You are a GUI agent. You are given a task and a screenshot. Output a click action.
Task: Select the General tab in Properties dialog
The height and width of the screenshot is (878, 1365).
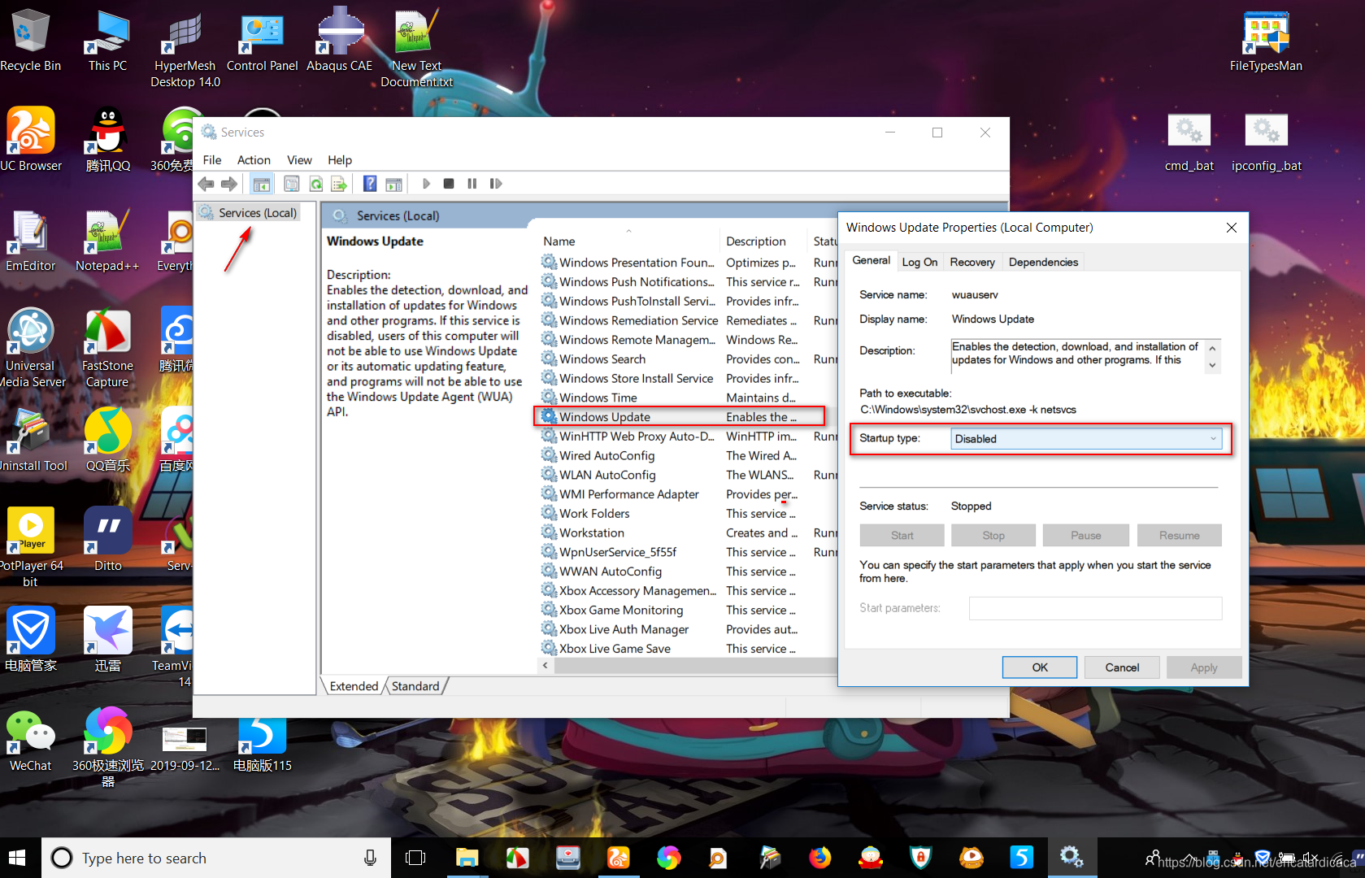coord(871,260)
